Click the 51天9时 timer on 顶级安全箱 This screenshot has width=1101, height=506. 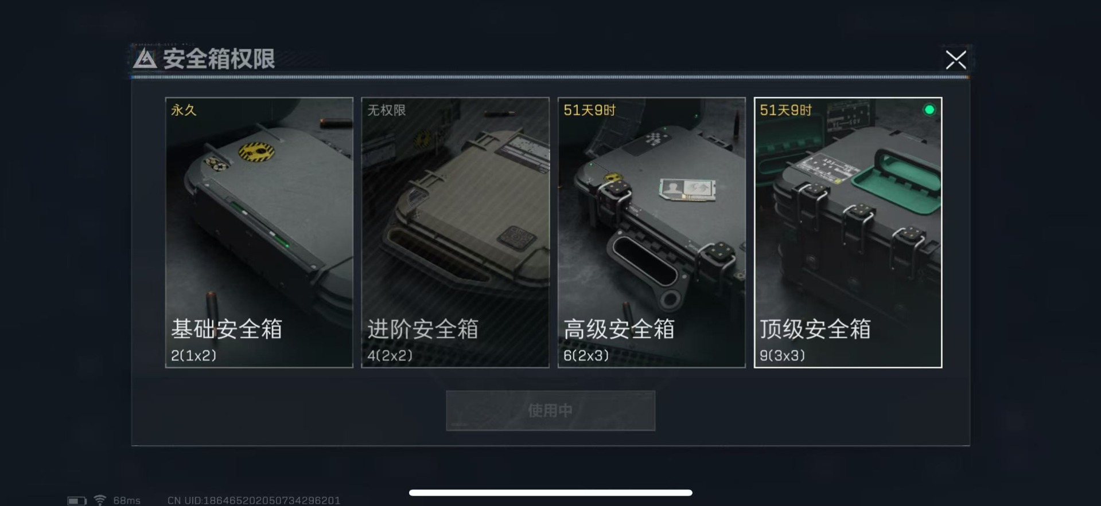tap(785, 110)
